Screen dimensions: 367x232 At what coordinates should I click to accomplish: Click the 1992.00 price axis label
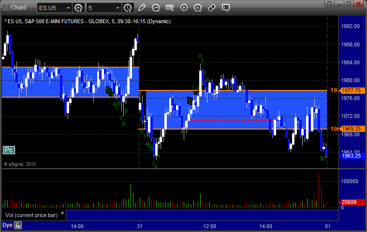point(351,26)
